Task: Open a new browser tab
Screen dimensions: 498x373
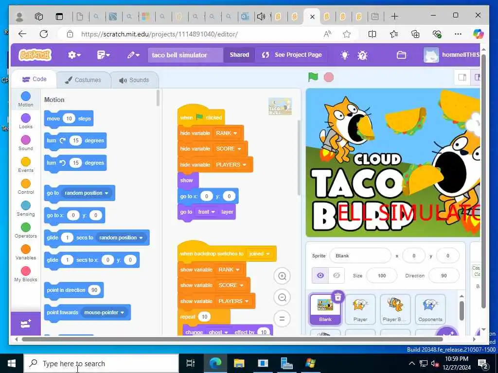Action: [394, 16]
